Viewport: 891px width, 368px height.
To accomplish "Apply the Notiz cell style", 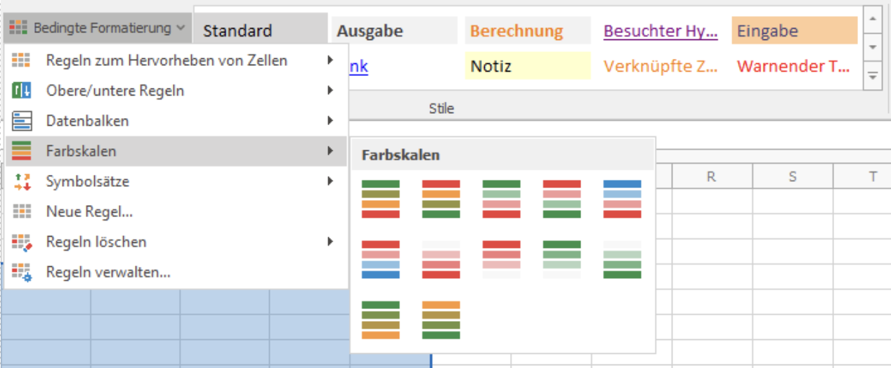I will click(528, 66).
